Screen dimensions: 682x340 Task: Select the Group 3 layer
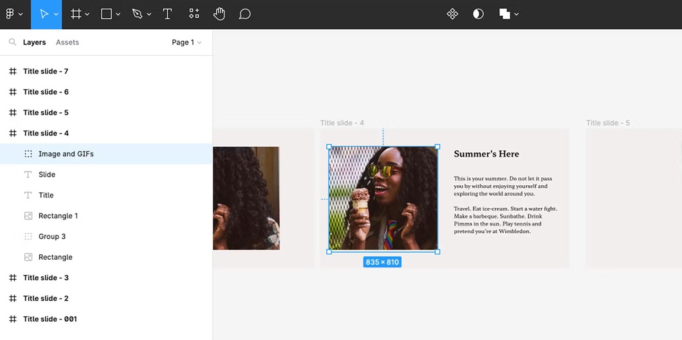(52, 236)
